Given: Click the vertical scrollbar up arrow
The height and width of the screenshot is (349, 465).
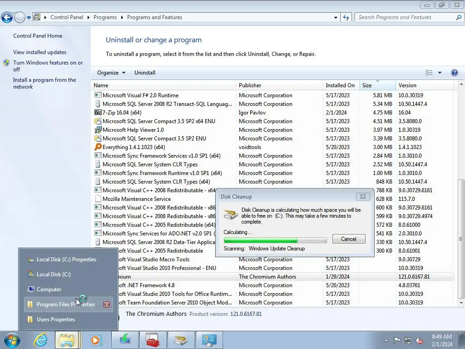Looking at the screenshot, I should 461,84.
